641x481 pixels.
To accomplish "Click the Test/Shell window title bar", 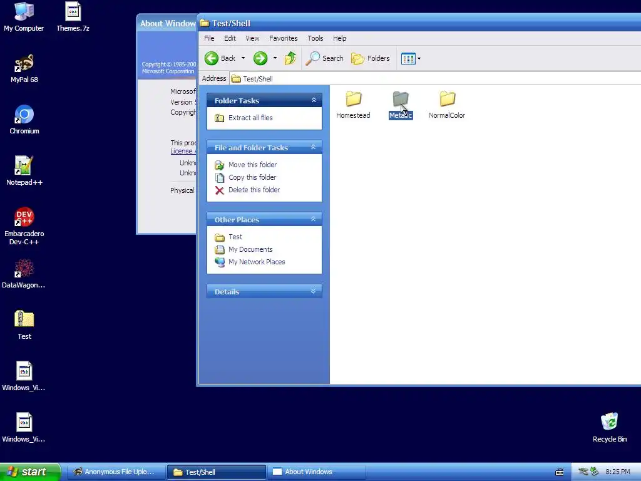I will (x=419, y=23).
